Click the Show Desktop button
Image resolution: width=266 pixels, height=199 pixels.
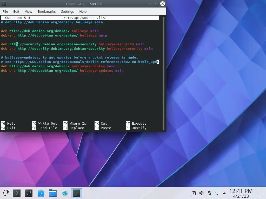(260, 193)
